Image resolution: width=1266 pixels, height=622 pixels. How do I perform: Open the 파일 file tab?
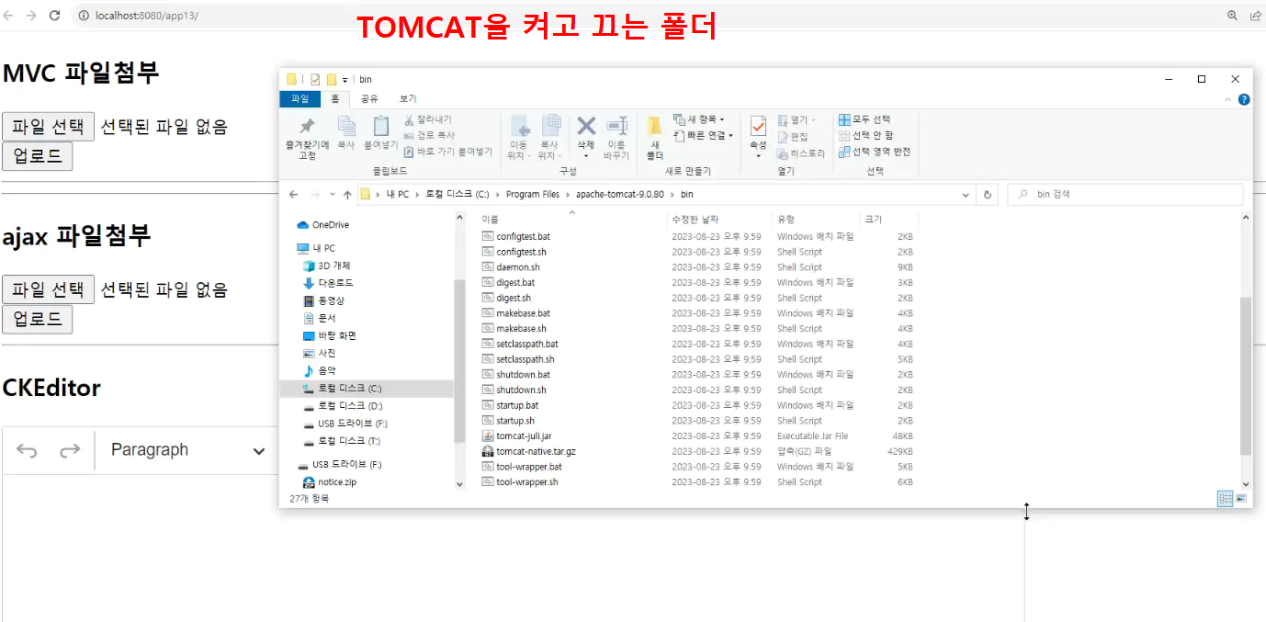tap(300, 98)
